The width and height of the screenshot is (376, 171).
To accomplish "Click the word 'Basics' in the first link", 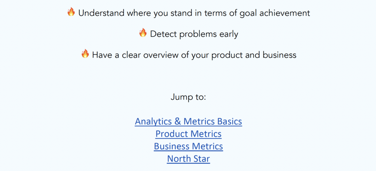I will [x=229, y=121].
